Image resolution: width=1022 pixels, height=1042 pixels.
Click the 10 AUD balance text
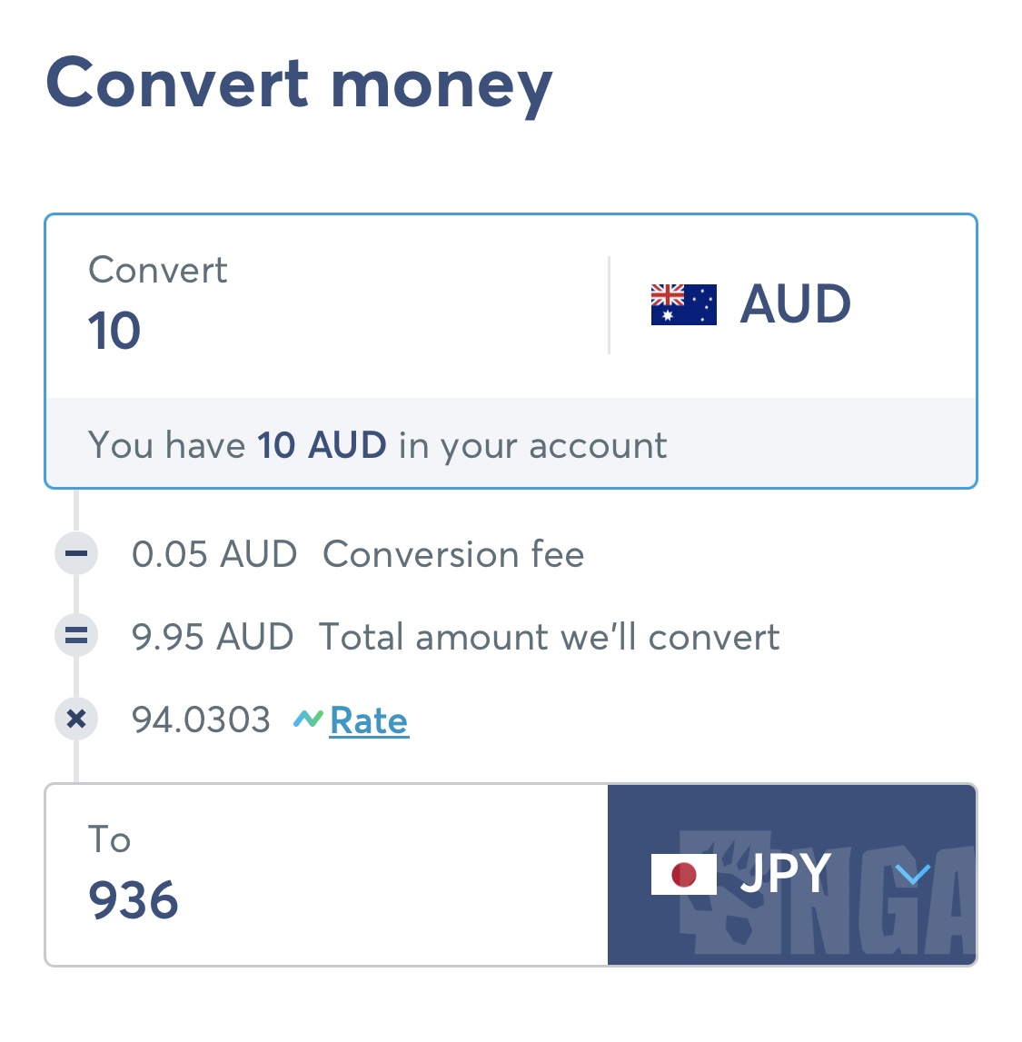(x=321, y=445)
